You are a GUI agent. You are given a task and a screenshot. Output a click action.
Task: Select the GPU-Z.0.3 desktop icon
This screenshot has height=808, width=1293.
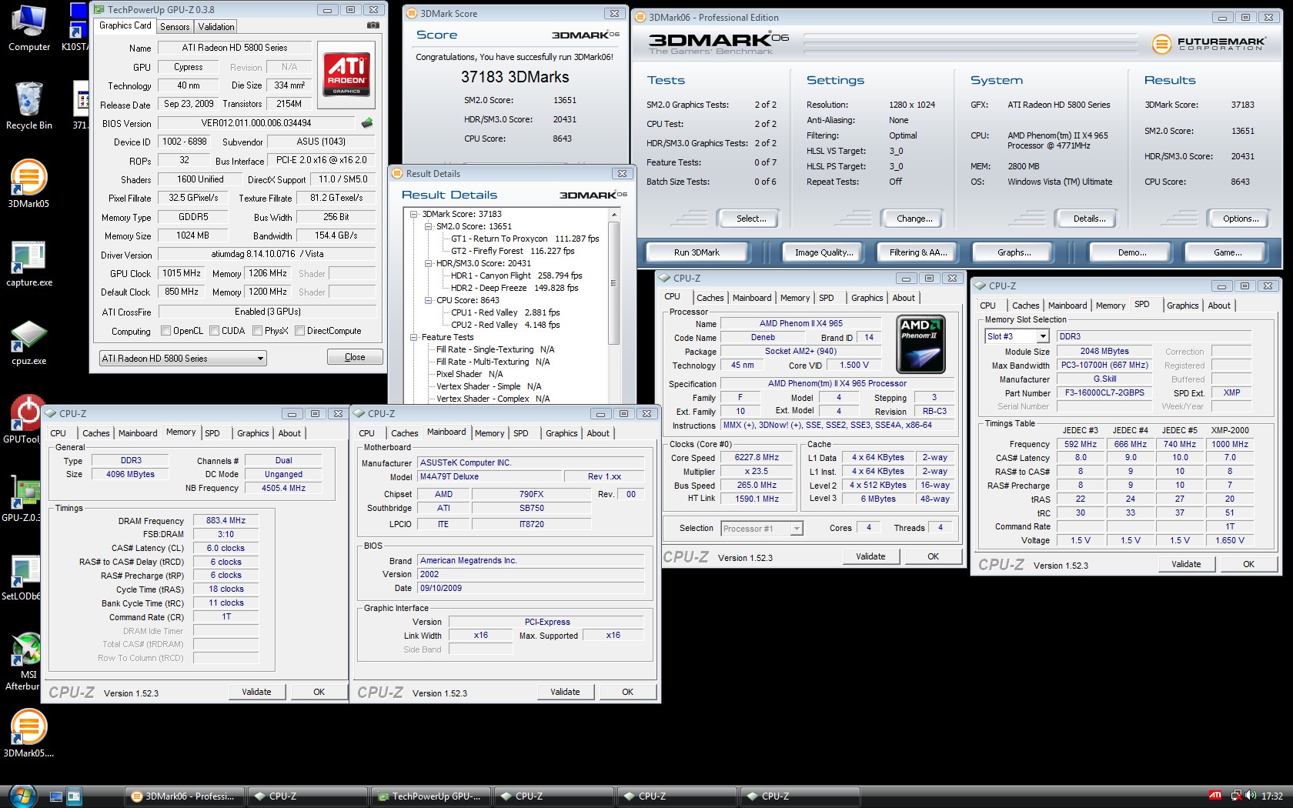pyautogui.click(x=23, y=499)
